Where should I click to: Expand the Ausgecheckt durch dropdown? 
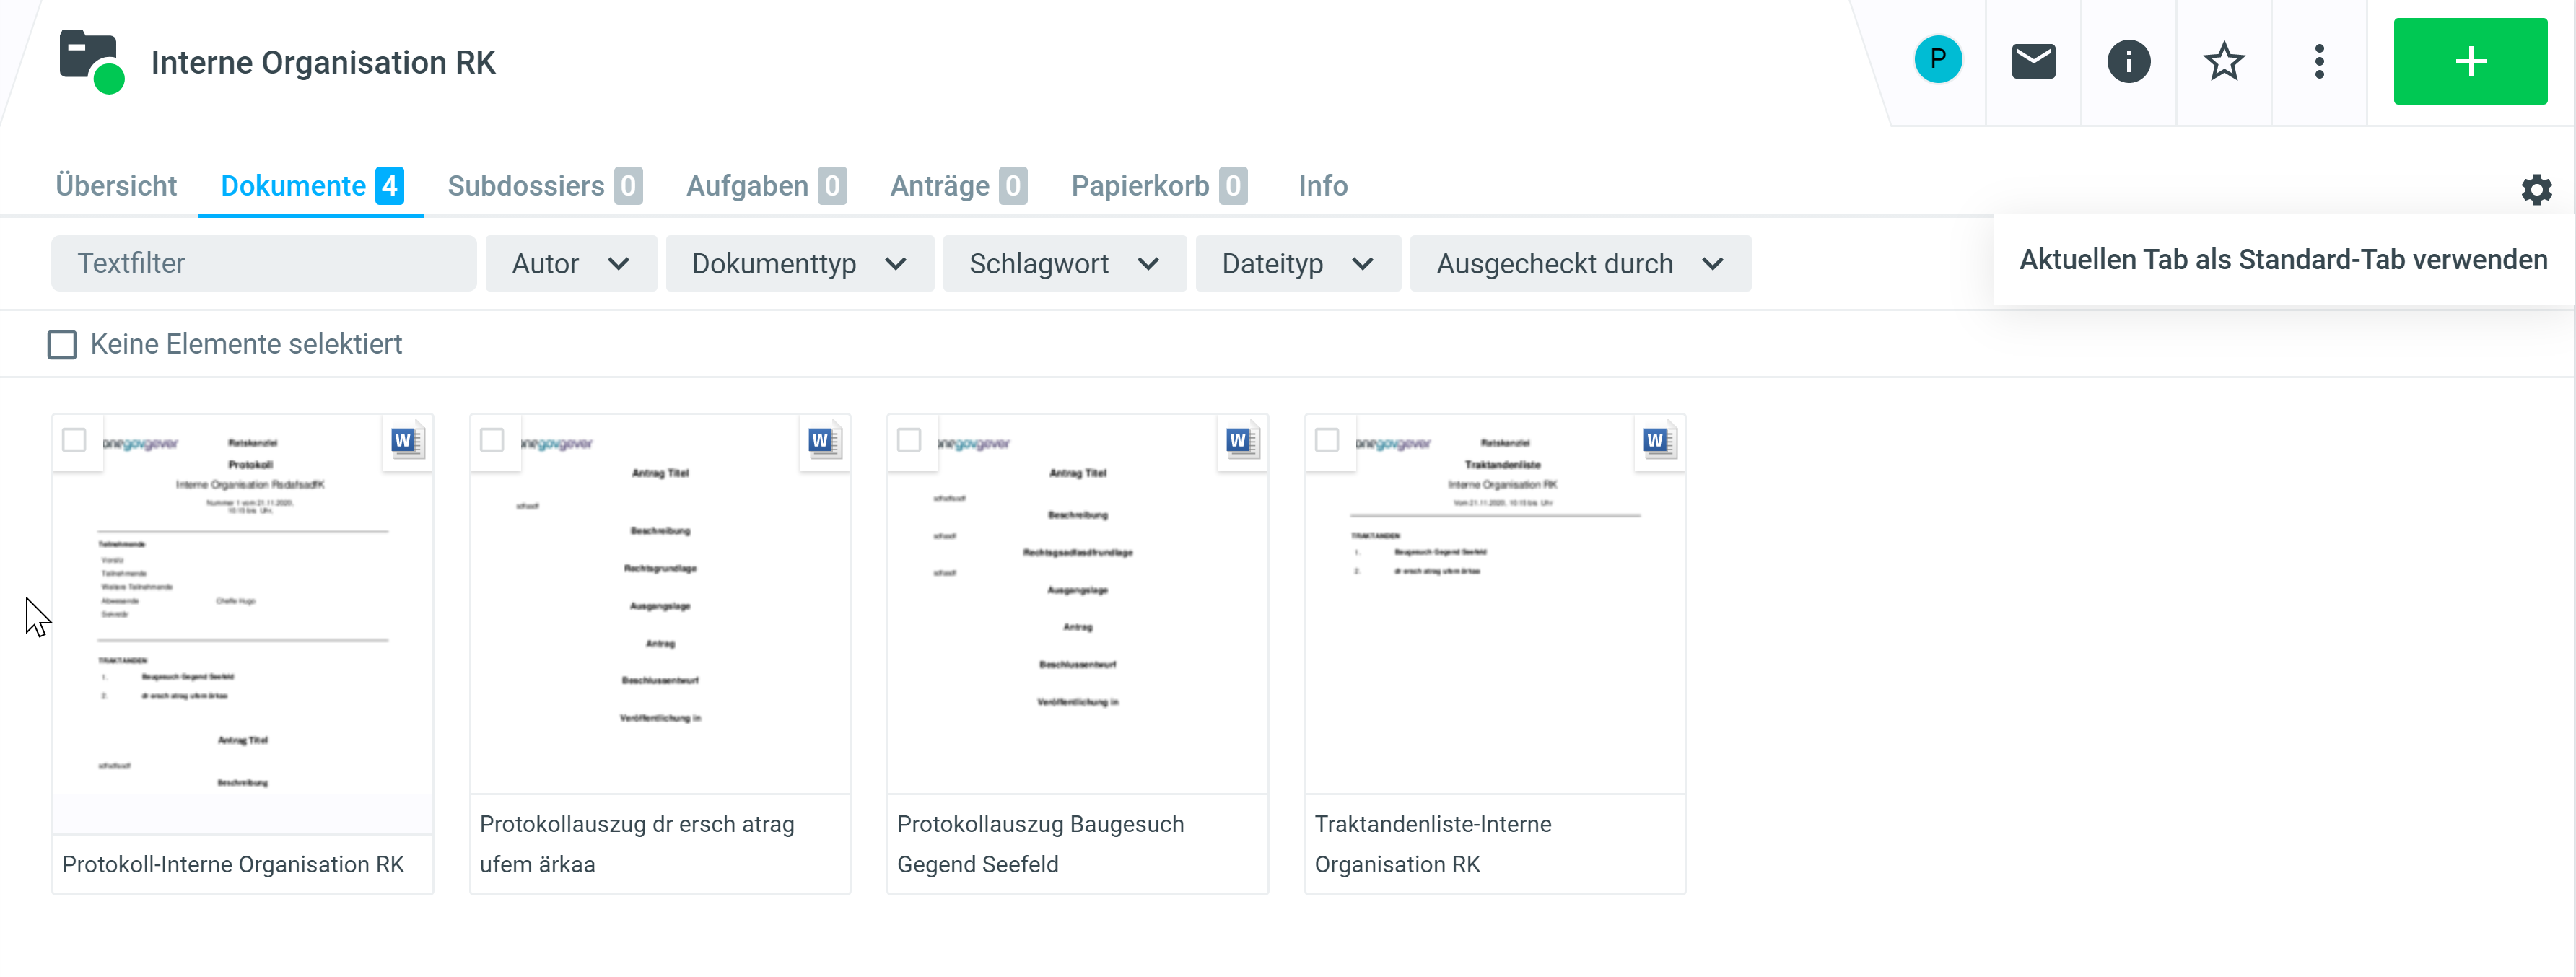[x=1579, y=264]
